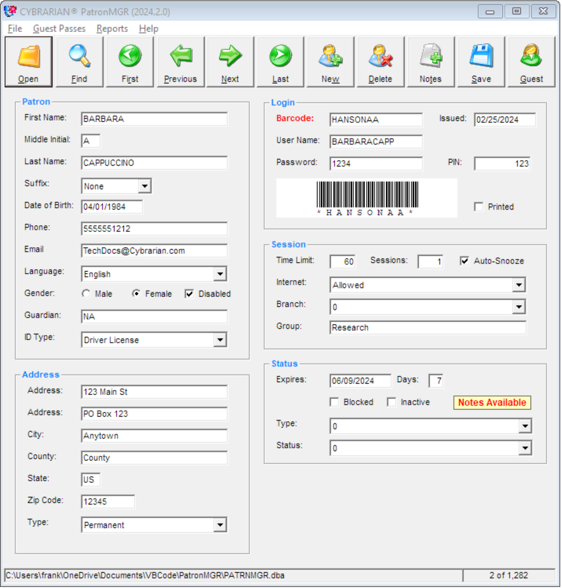The width and height of the screenshot is (562, 588).
Task: Expand the Internet dropdown showing Allowed
Action: click(519, 285)
